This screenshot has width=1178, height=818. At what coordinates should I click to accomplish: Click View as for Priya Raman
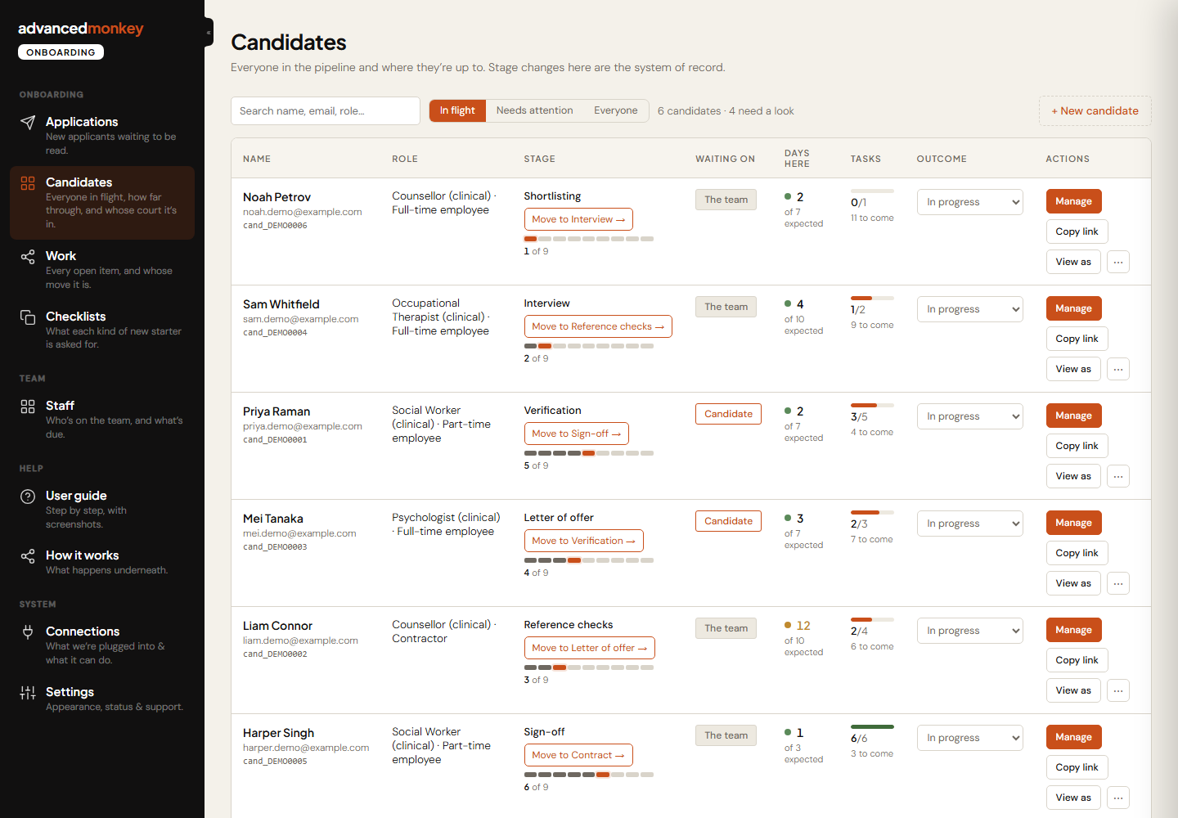tap(1073, 476)
